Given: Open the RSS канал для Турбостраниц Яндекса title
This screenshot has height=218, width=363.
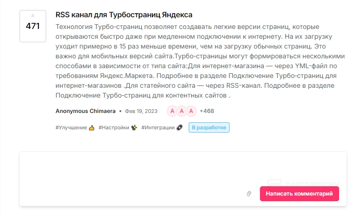Looking at the screenshot, I should (x=124, y=14).
